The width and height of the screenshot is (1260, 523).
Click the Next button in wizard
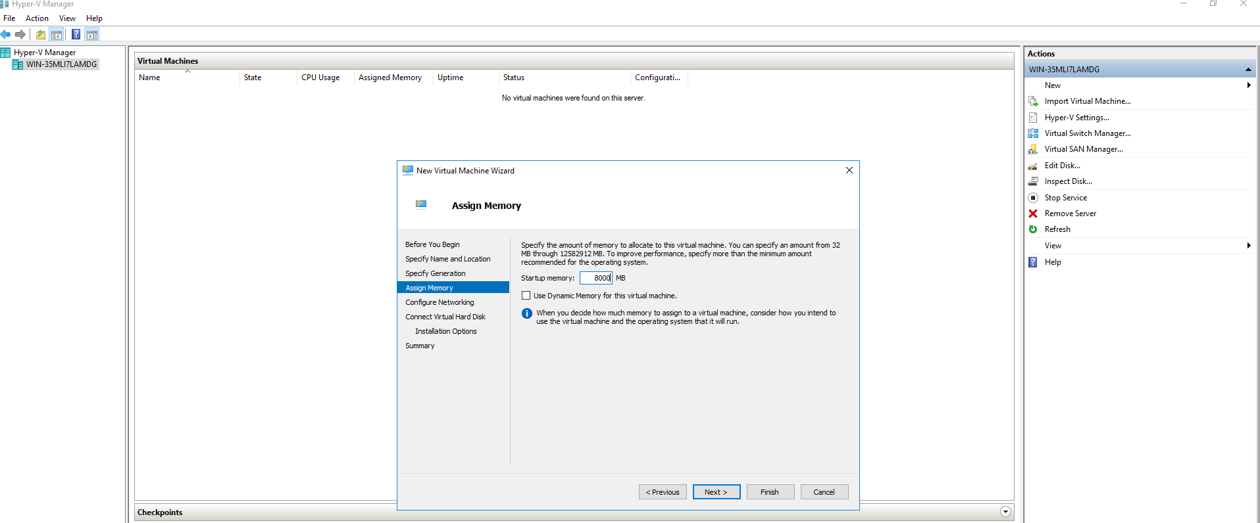pos(716,492)
